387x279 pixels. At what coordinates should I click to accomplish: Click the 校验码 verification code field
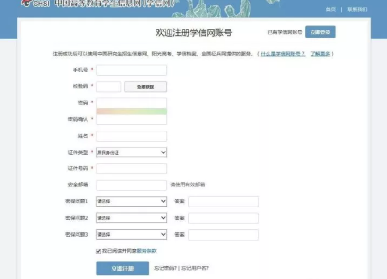click(109, 87)
